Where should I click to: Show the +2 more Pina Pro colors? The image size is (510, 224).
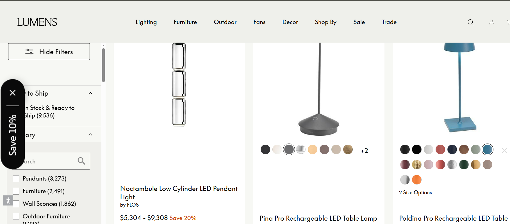point(364,151)
